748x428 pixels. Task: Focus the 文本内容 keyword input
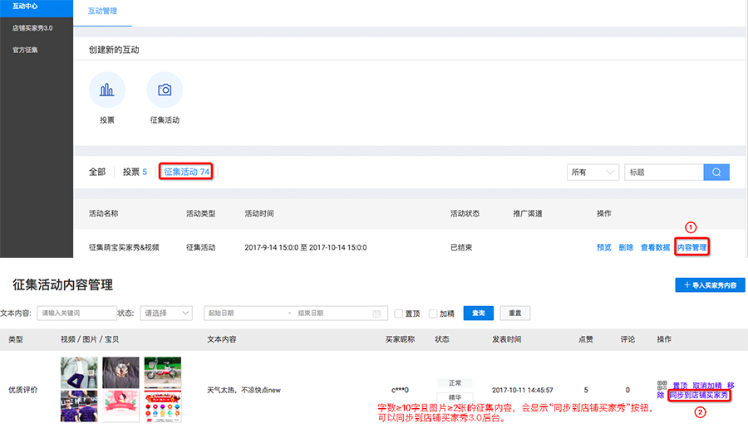click(76, 314)
